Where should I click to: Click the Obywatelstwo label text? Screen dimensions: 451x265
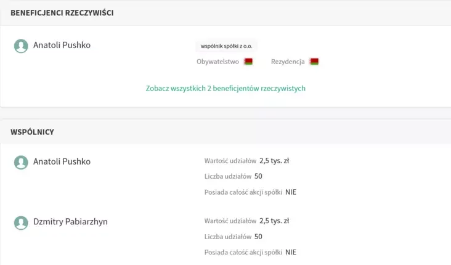217,62
